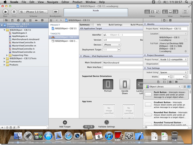The image size is (193, 145).
Task: Click Validate Settings button
Action: coord(106,124)
